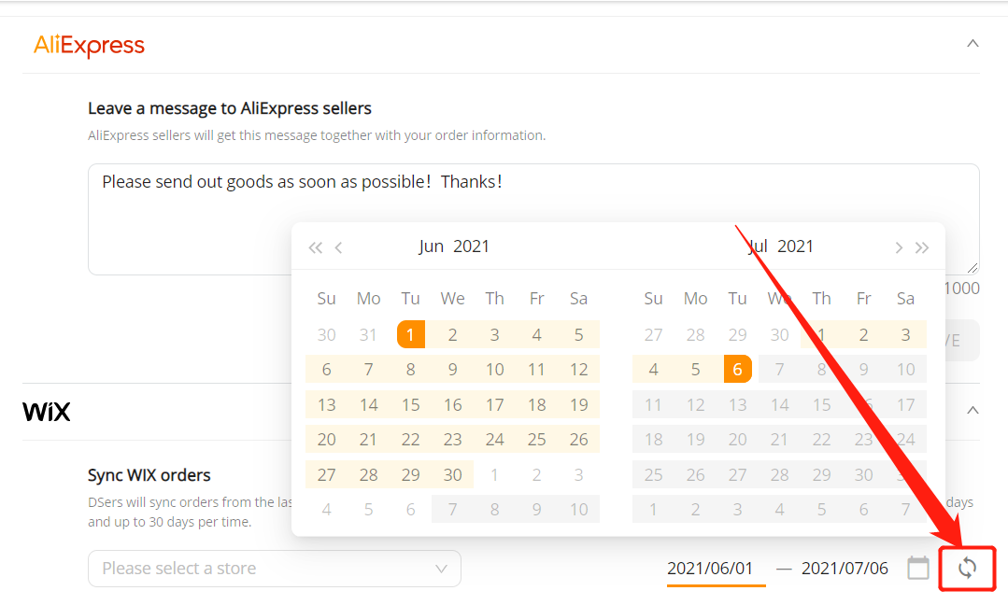Choose June 15 in the date picker

tap(411, 404)
